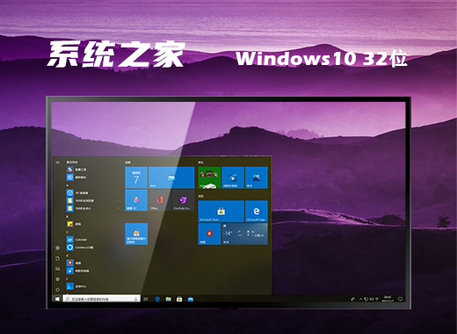Open the Calendar tile showing 7
Screen dimensions: 457x334
point(136,178)
